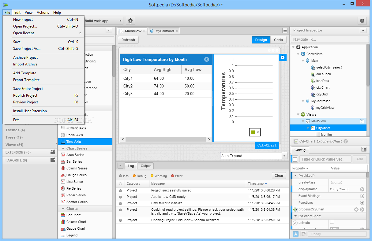
Task: Remove the displayName value with its clear icon
Action: 362,189
